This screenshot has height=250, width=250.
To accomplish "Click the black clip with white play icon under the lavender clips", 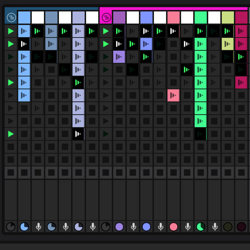I will [x=78, y=134].
